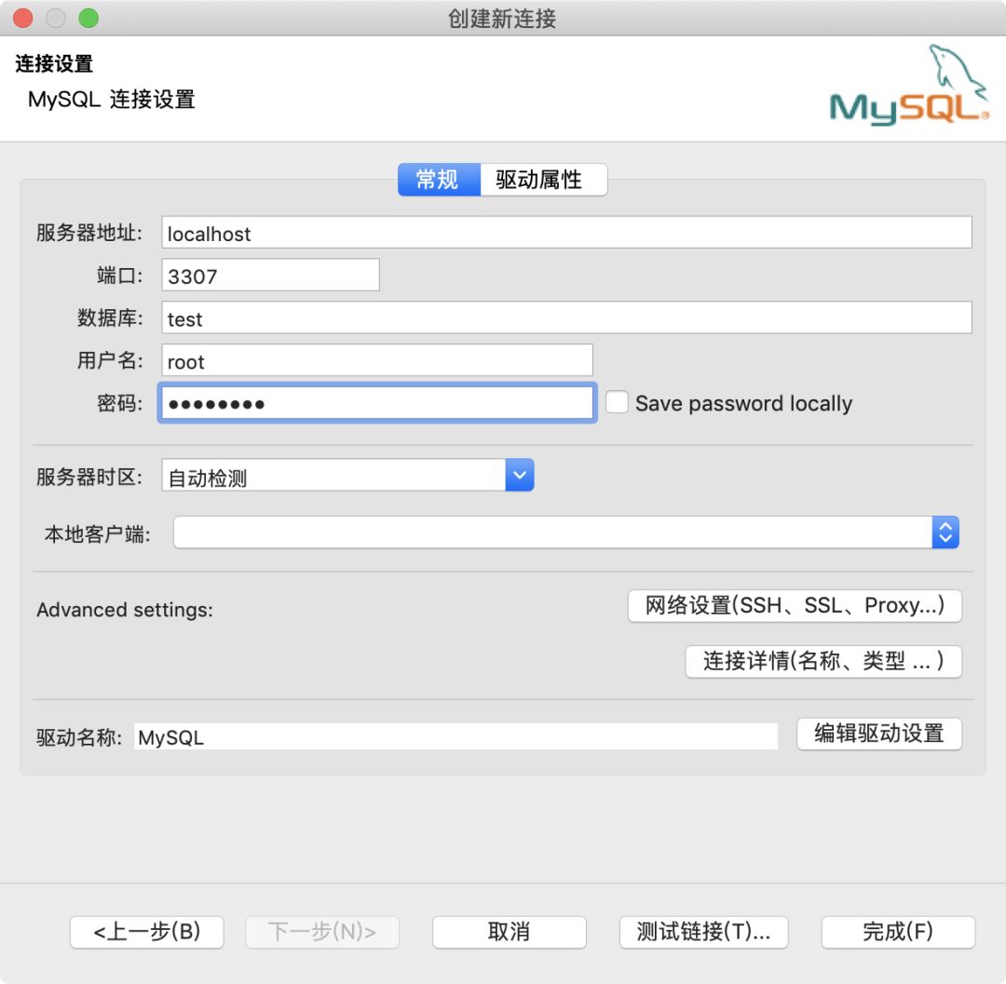Select the 常规 tab
The width and height of the screenshot is (1006, 984).
coord(438,180)
